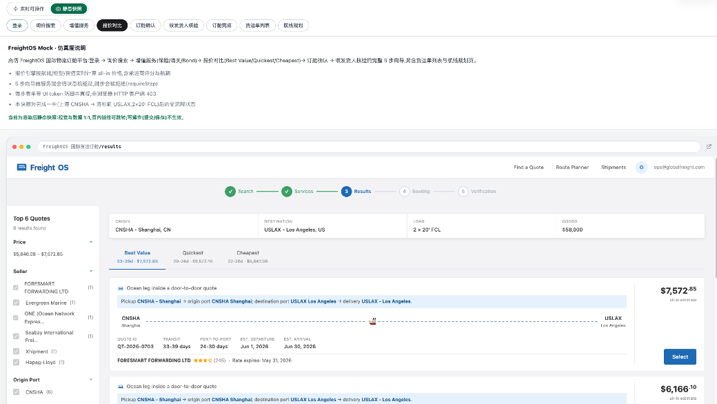Click the FreightOS /results address bar
The image size is (717, 404).
pyautogui.click(x=369, y=147)
